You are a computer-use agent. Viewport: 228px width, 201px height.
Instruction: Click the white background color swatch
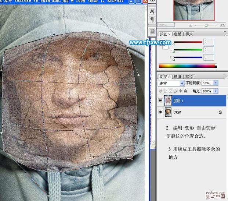(166, 47)
